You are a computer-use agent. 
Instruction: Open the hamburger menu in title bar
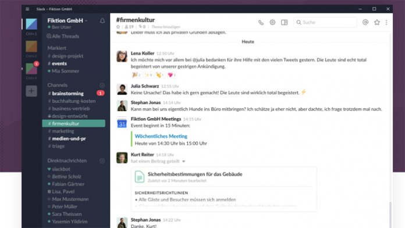[27, 9]
